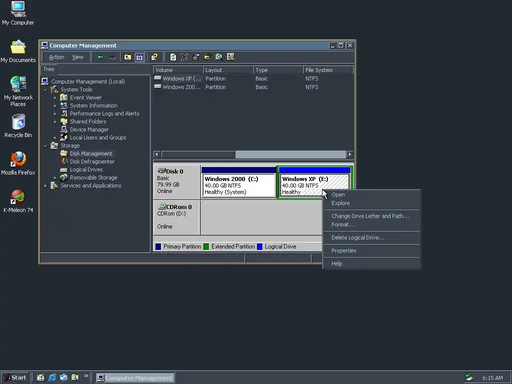Click the CDRom 0 label panel

(176, 217)
